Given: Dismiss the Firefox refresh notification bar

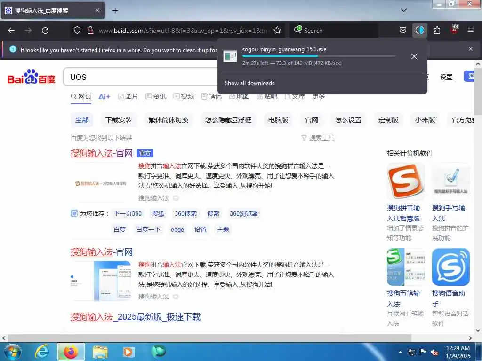Looking at the screenshot, I should (x=470, y=49).
